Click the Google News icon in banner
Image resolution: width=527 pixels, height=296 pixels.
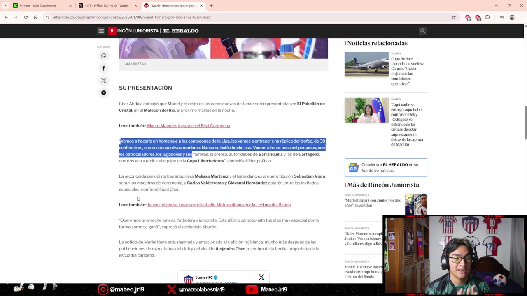coord(353,167)
